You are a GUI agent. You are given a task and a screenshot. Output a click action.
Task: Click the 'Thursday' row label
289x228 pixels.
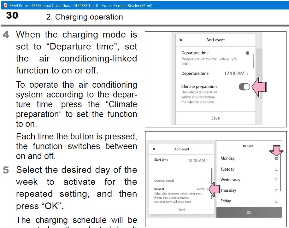[228, 190]
